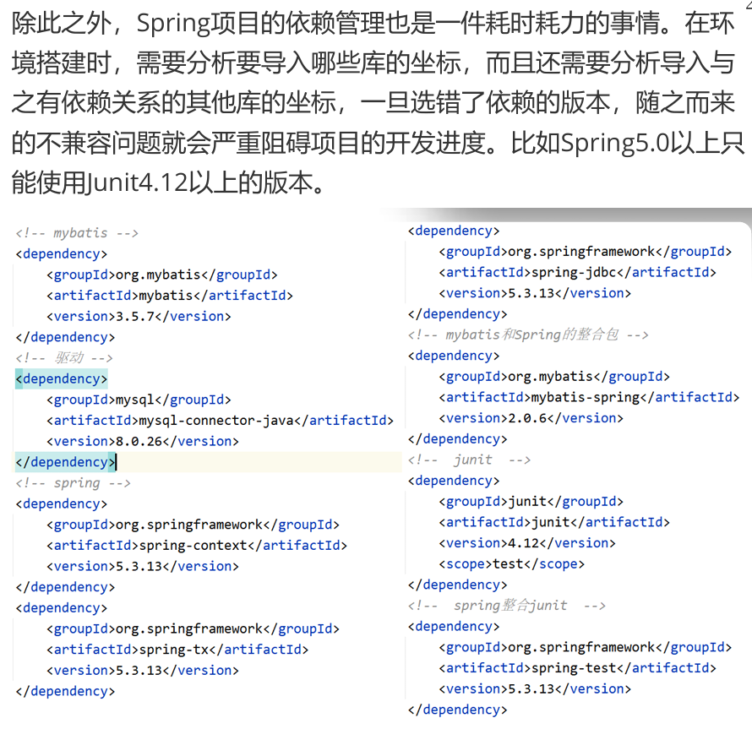Click the "spring整合junit" comment line
The image size is (752, 729).
click(506, 606)
